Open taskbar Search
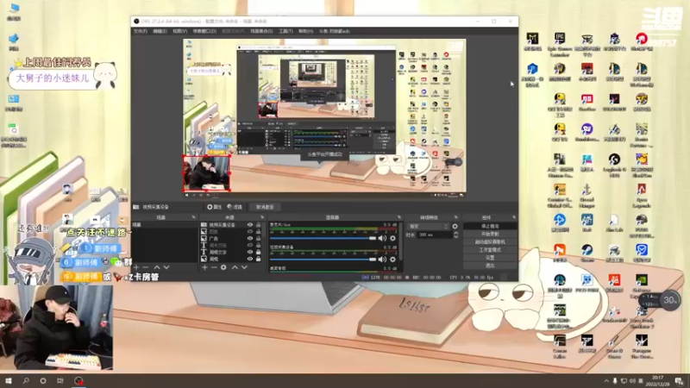The height and width of the screenshot is (388, 690). (x=26, y=380)
